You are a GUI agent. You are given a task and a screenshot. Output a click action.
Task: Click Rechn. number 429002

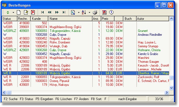24,62
